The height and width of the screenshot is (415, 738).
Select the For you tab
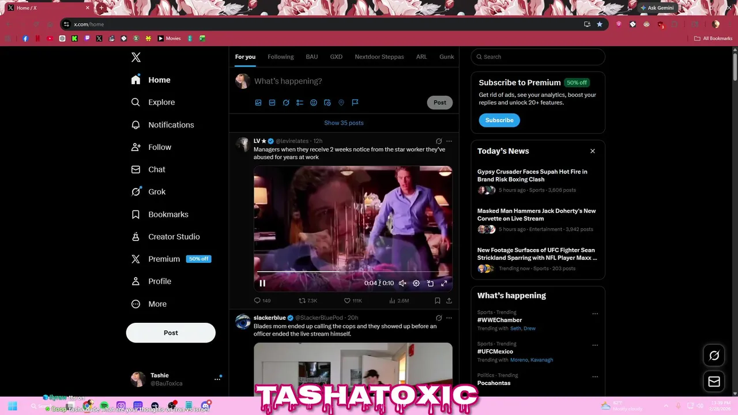point(245,57)
